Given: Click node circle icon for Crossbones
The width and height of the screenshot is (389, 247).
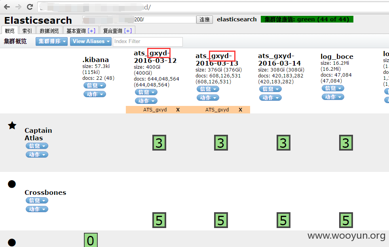Looking at the screenshot, I should point(12,184).
